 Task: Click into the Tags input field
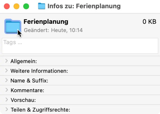coord(80,46)
